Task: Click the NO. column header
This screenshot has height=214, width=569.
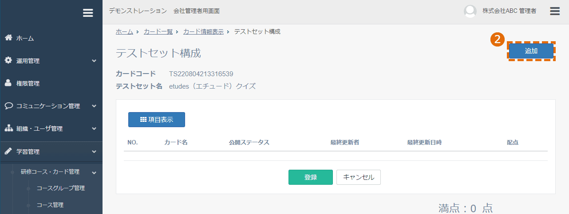Action: [x=133, y=142]
